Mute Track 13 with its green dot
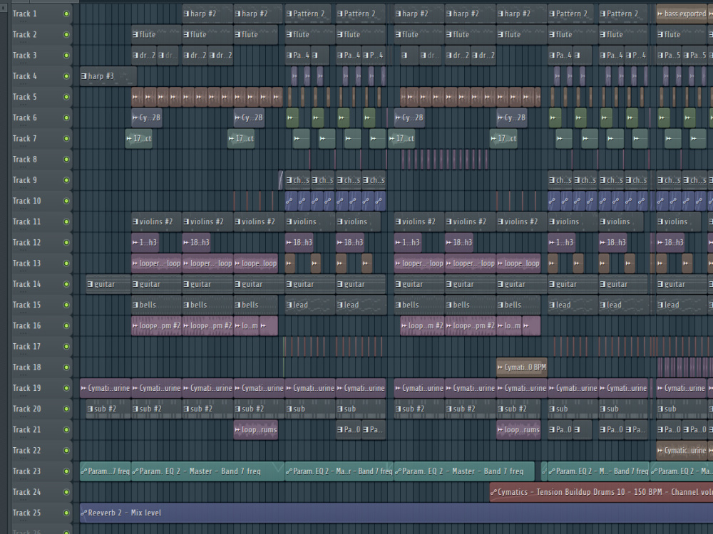Viewport: 713px width, 534px height. coord(66,263)
